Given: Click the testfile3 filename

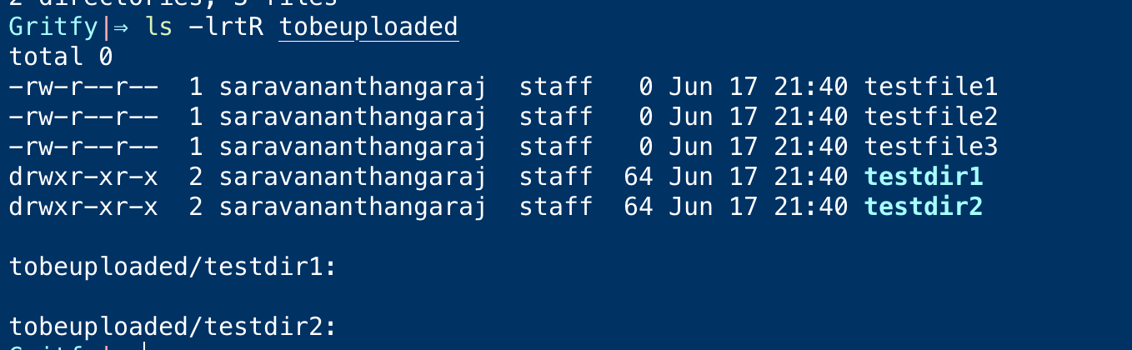Looking at the screenshot, I should point(931,147).
